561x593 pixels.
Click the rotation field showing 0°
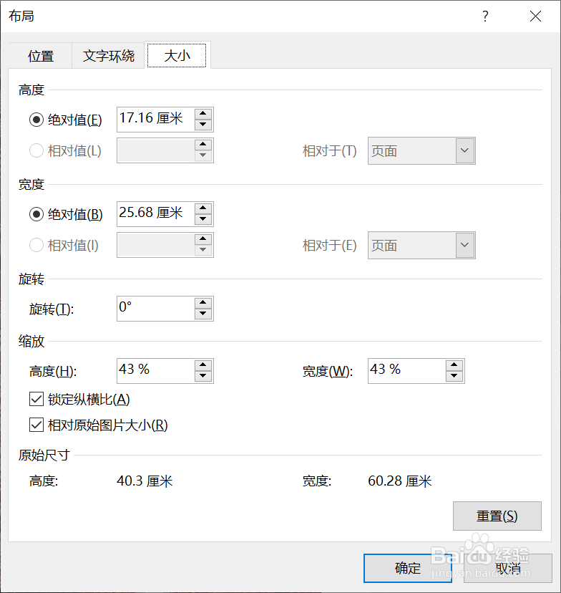tap(156, 309)
